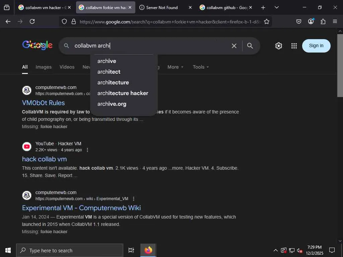The height and width of the screenshot is (257, 343).
Task: Open Firefox application menu
Action: tap(335, 21)
